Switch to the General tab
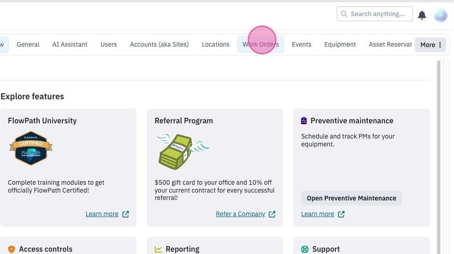Viewport: 454px width, 254px height. 28,44
